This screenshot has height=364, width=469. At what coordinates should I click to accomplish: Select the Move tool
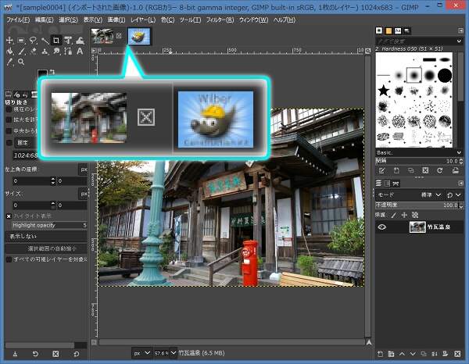(9, 40)
